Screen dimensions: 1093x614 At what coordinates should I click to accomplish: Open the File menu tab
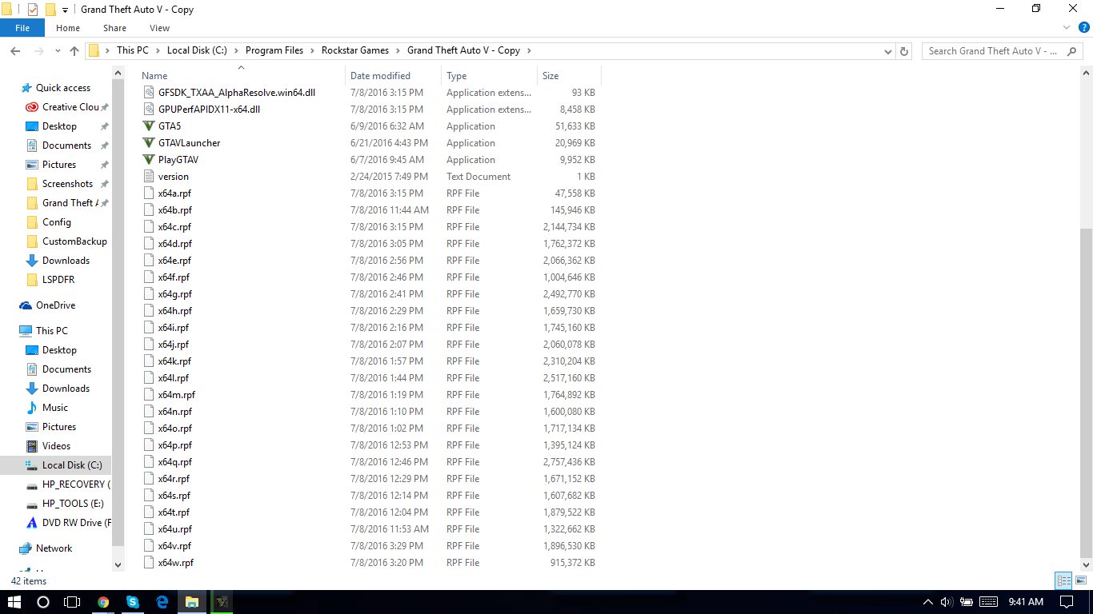click(x=22, y=28)
